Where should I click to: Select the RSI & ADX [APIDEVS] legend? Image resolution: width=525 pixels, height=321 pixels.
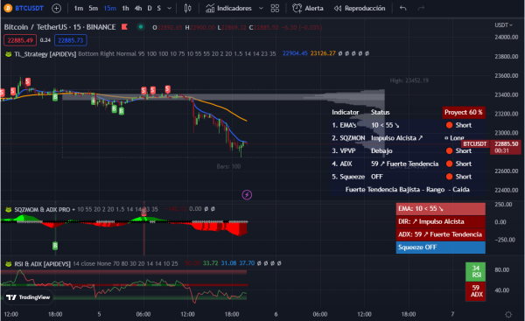tap(42, 264)
